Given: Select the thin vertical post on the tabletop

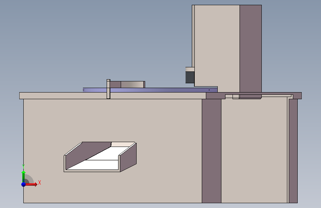Looking at the screenshot, I should (108, 89).
